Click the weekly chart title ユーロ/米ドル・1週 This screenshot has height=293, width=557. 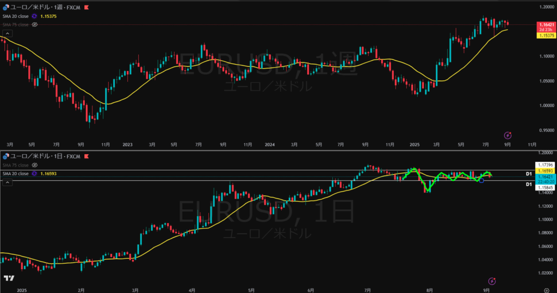[x=38, y=7]
